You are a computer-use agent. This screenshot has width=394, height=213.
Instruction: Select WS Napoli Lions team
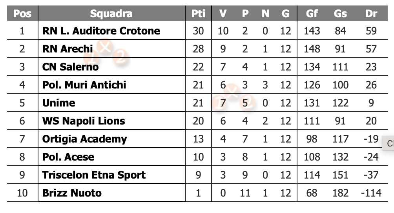coord(84,121)
